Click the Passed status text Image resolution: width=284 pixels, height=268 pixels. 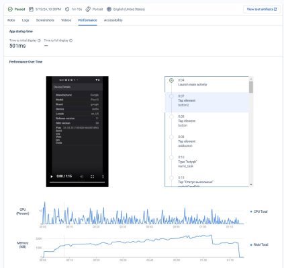pyautogui.click(x=19, y=9)
